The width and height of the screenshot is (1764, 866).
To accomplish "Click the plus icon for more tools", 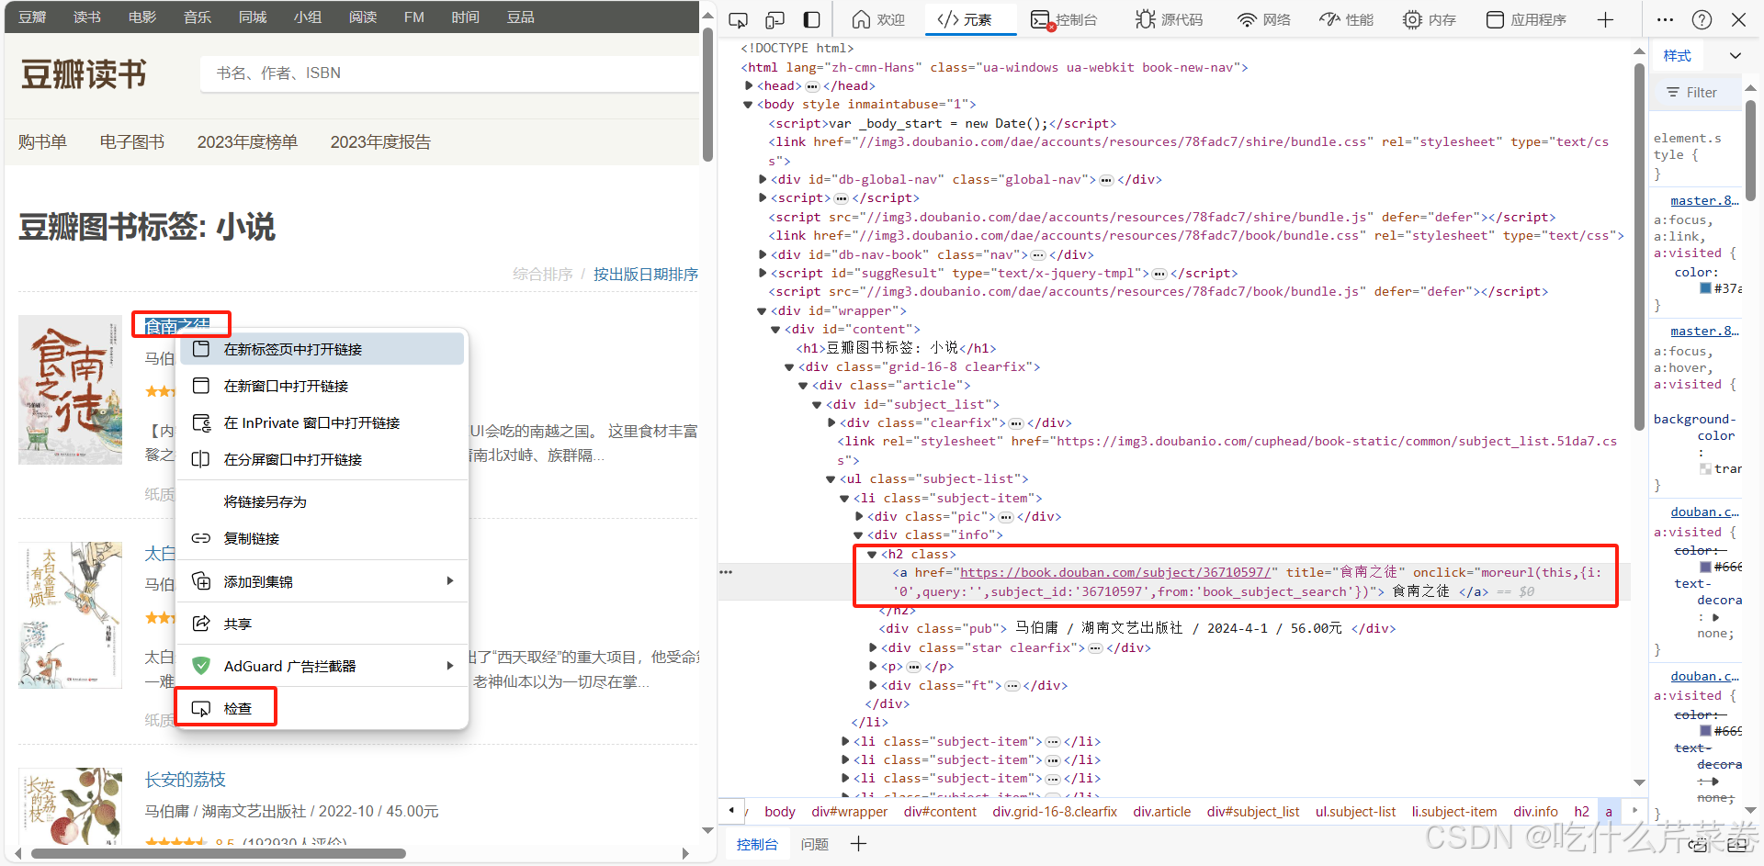I will click(1605, 19).
